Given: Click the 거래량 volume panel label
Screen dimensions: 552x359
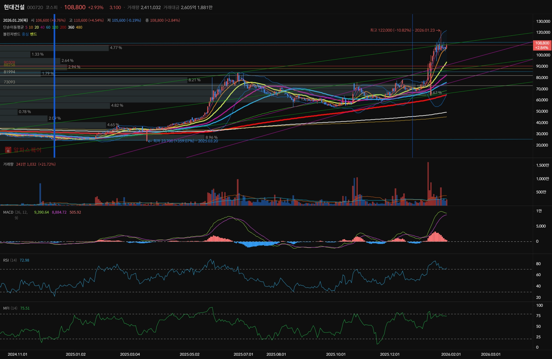Looking at the screenshot, I should click(x=8, y=164).
